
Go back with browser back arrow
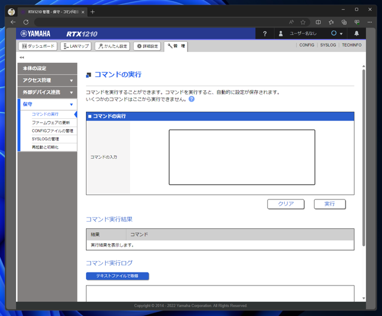(x=13, y=22)
